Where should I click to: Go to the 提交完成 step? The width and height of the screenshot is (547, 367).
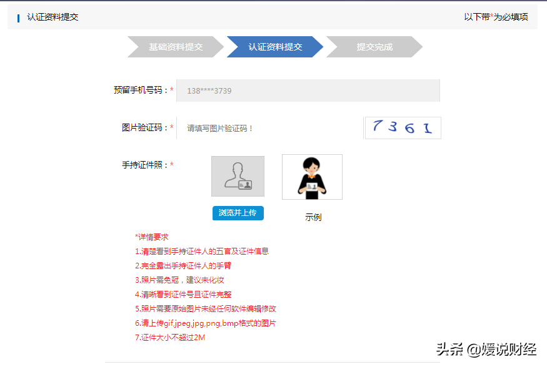pyautogui.click(x=374, y=47)
